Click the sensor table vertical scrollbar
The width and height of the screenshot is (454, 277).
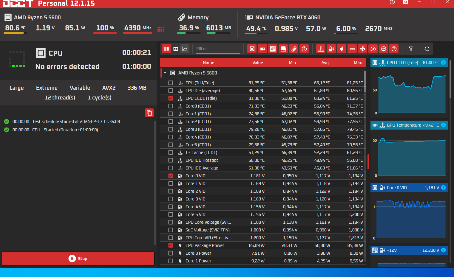coord(365,81)
